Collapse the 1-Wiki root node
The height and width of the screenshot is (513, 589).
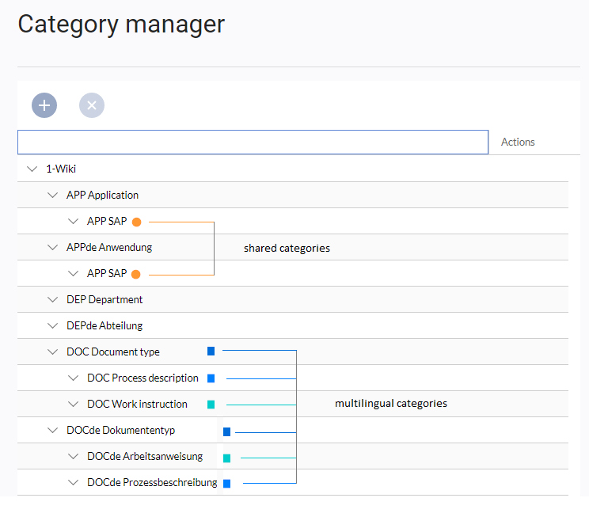(x=32, y=169)
